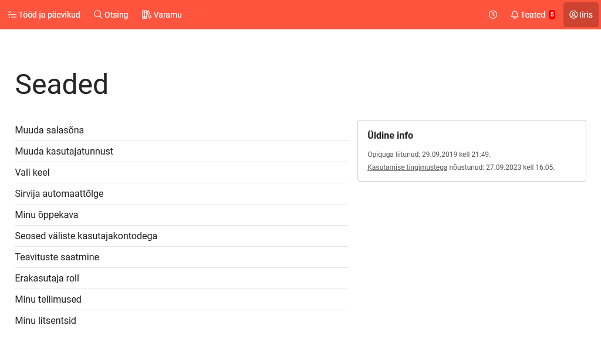View Minu tellimused
The width and height of the screenshot is (601, 342).
48,300
